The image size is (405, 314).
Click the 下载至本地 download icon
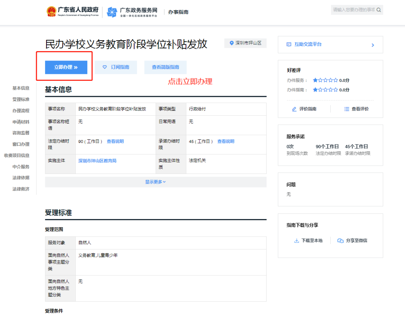pos(298,241)
